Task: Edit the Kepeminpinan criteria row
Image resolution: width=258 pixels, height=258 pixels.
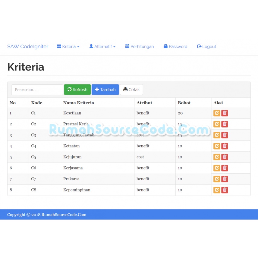Action: tap(217, 190)
